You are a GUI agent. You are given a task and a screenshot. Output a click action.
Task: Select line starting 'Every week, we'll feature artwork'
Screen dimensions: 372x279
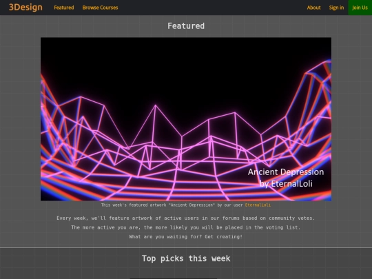[x=186, y=218]
